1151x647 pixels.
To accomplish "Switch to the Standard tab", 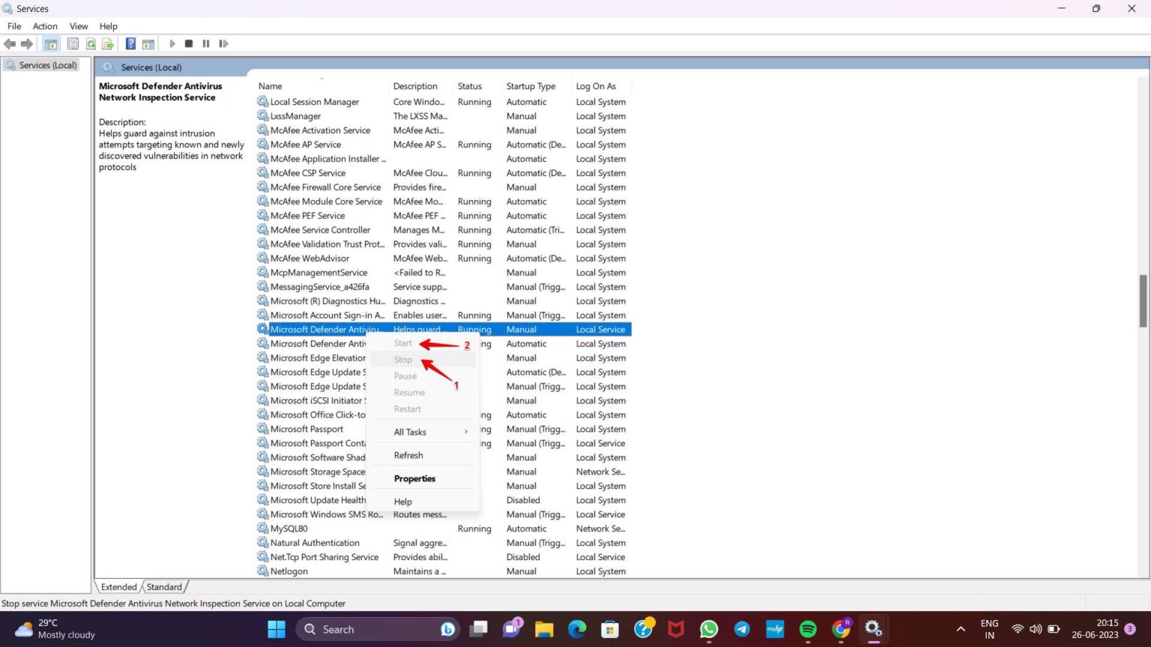I will 163,586.
